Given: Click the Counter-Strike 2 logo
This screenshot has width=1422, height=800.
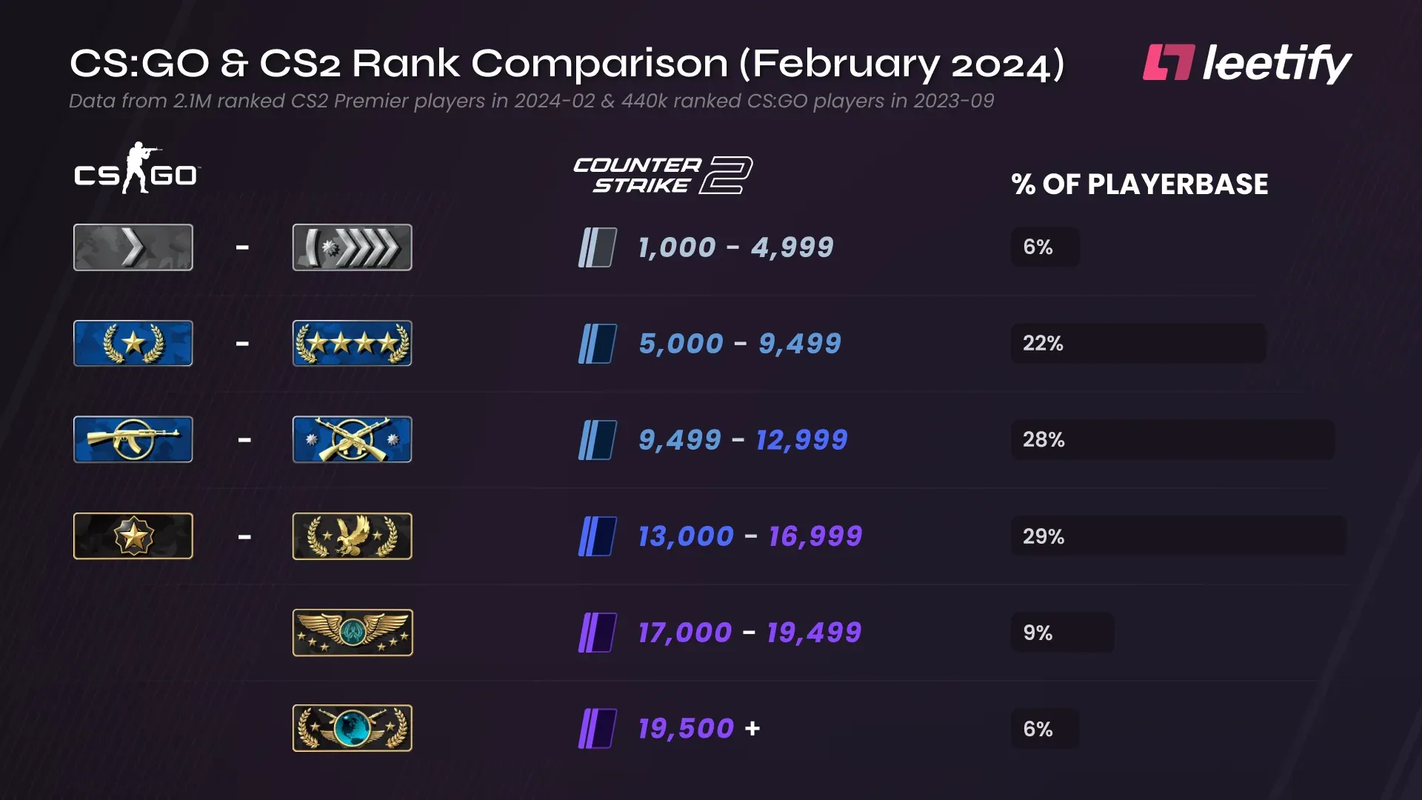Looking at the screenshot, I should [663, 175].
